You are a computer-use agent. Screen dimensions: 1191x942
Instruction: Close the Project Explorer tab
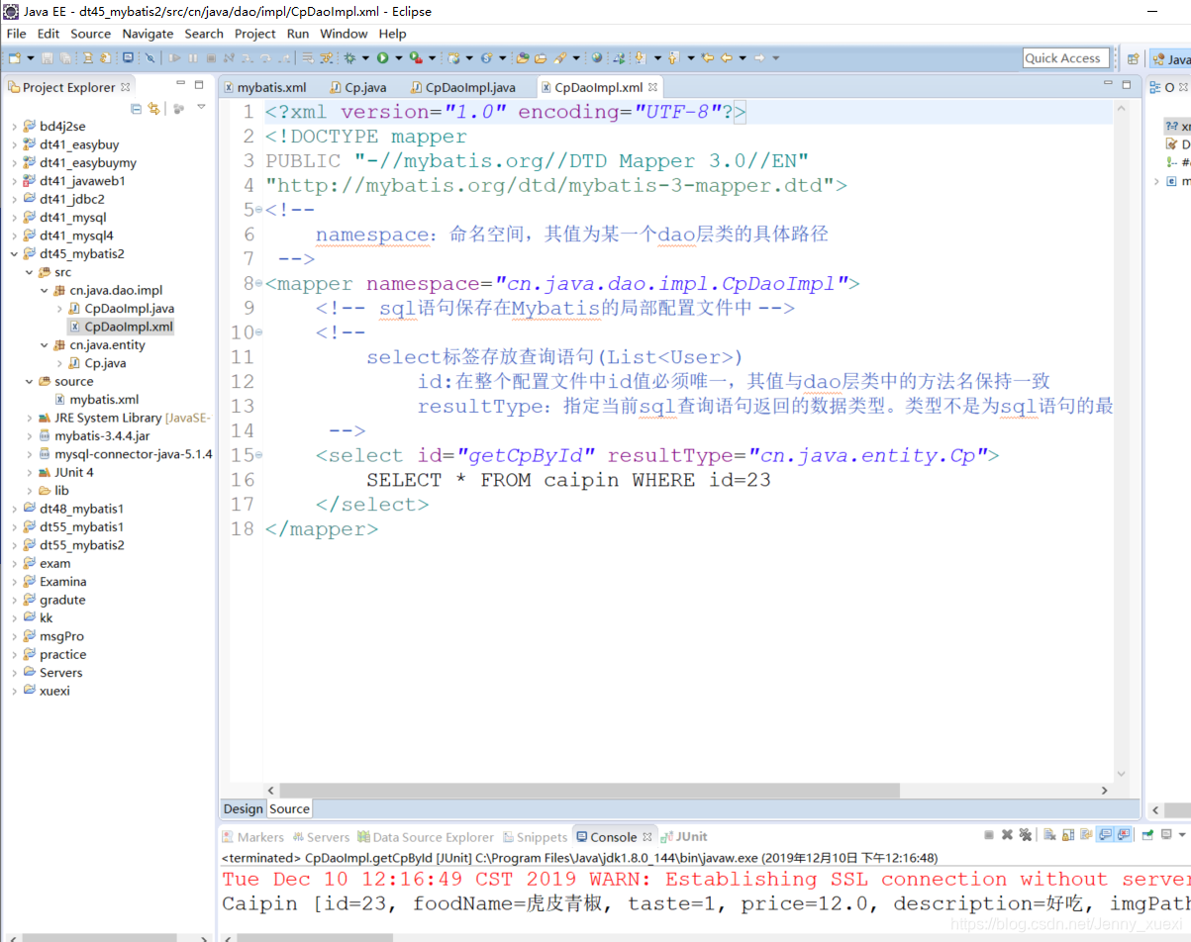click(126, 87)
